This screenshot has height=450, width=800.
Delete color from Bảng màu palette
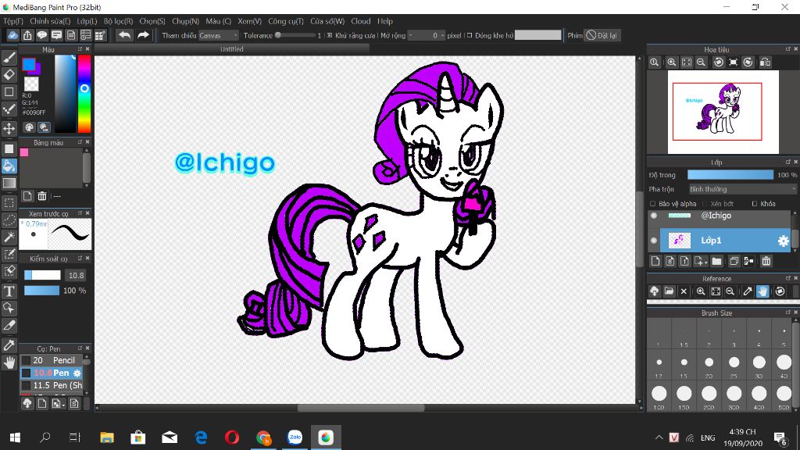pos(42,196)
